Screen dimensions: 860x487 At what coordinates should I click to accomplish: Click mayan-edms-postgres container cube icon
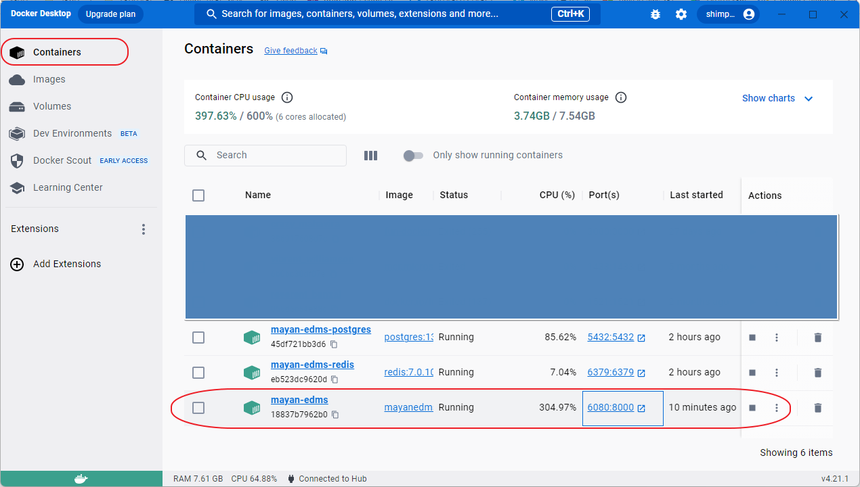(252, 338)
